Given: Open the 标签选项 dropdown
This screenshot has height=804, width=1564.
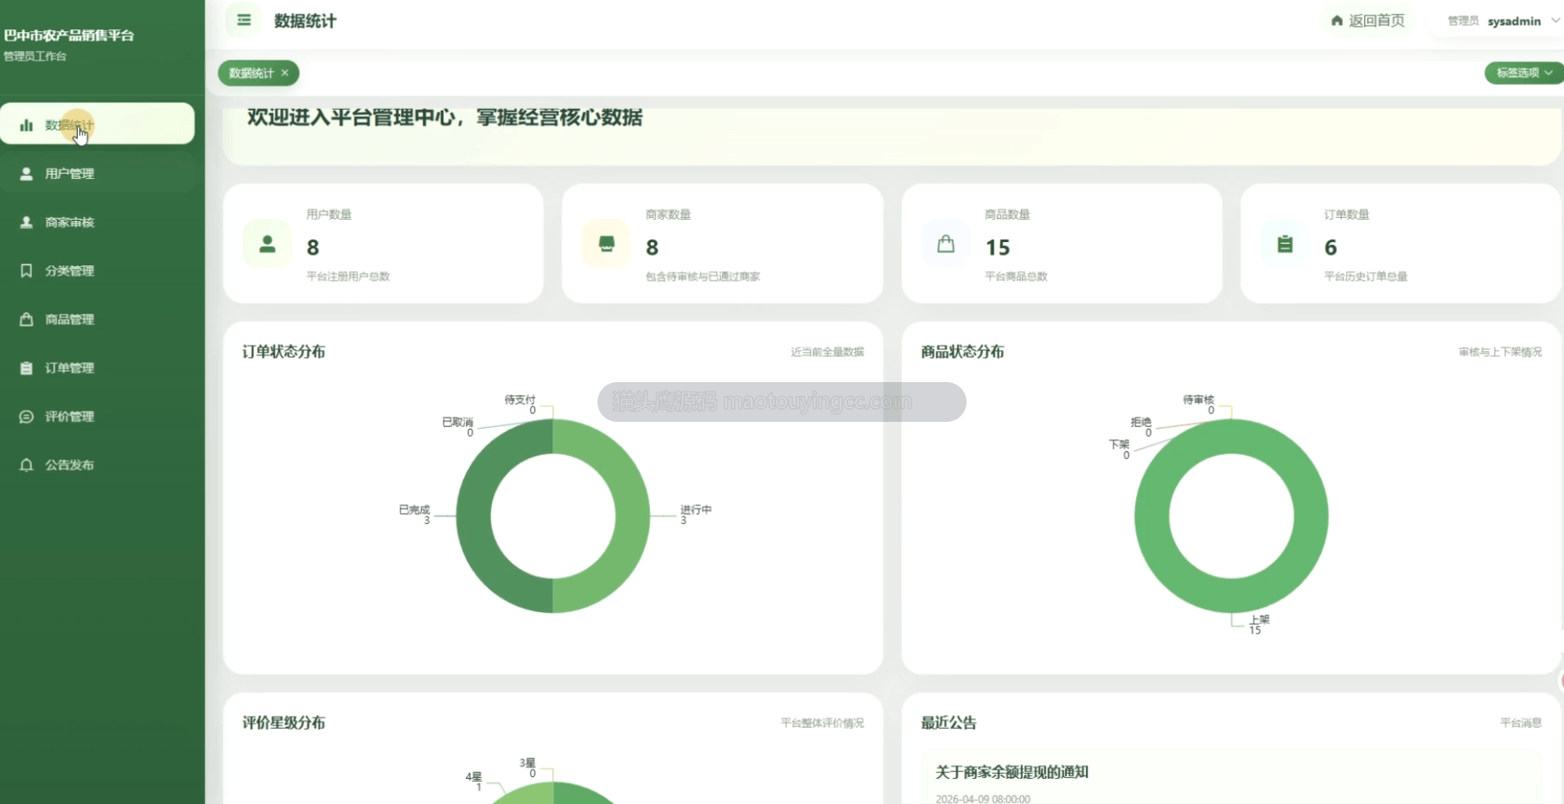Looking at the screenshot, I should click(x=1524, y=73).
